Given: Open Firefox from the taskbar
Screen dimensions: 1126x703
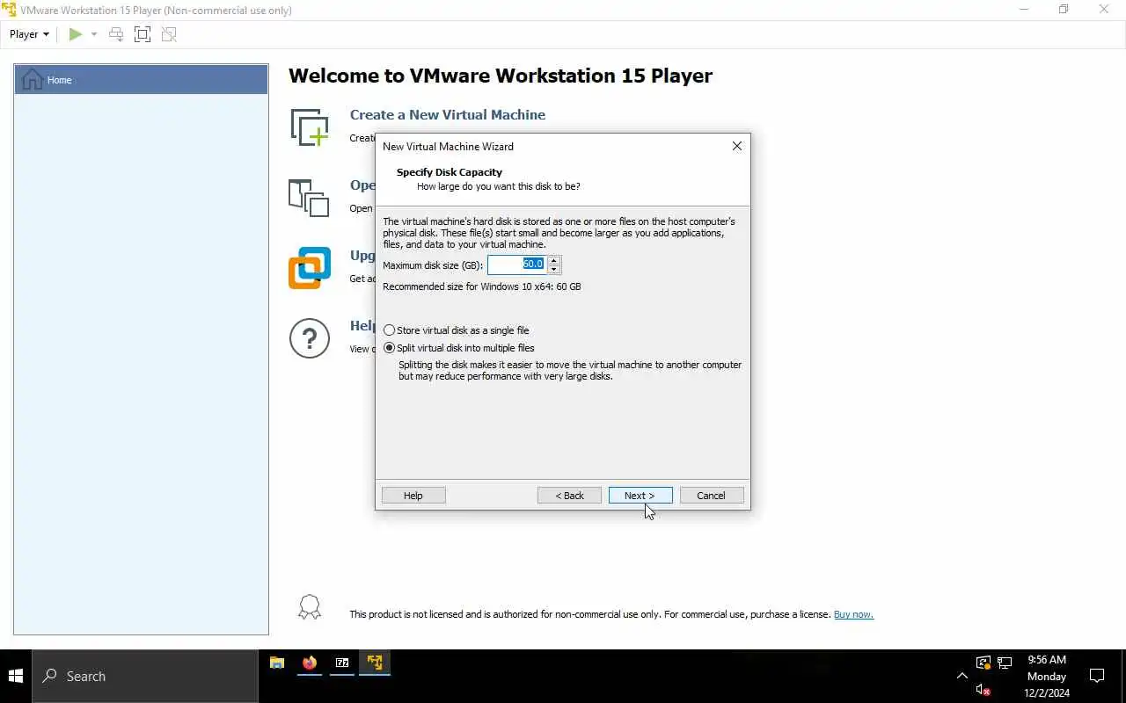Looking at the screenshot, I should 310,663.
